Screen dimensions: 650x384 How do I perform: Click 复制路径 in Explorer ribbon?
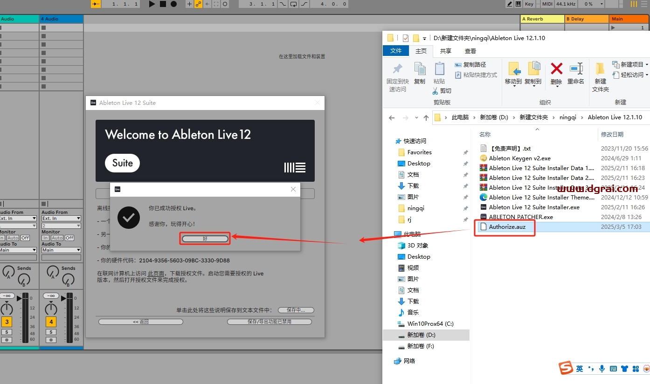(470, 65)
